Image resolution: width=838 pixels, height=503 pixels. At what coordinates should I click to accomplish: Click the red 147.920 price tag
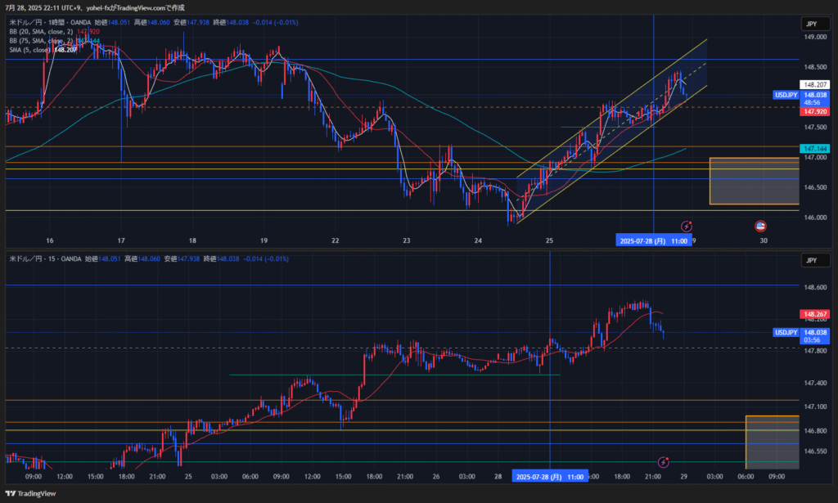tap(813, 111)
